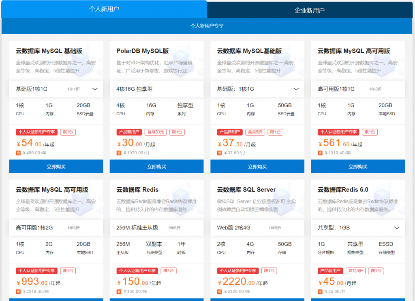Click the 省 savings icon next to ¥2220.00/年
Image resolution: width=415 pixels, height=301 pixels.
pos(219,292)
